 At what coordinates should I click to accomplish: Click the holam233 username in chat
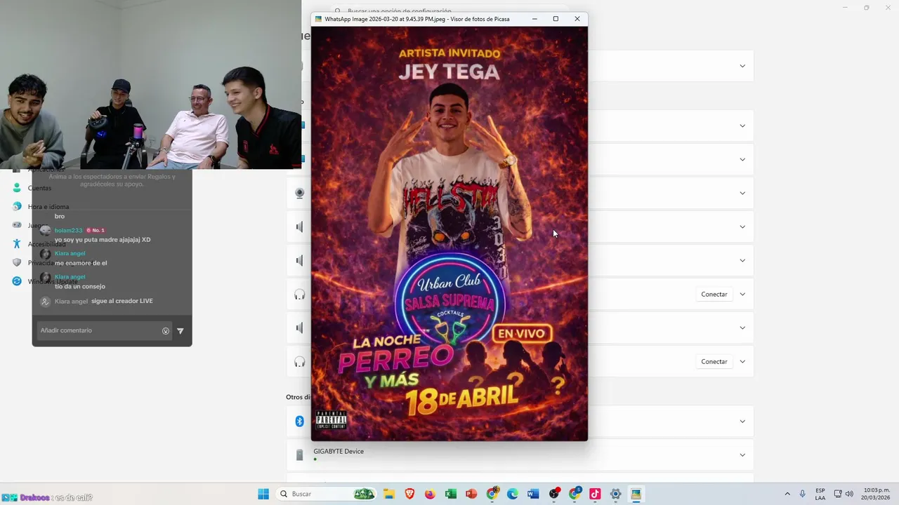[x=69, y=230]
